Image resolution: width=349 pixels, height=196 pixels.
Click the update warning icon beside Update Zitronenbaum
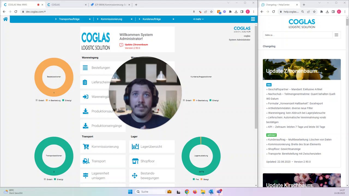click(x=121, y=45)
